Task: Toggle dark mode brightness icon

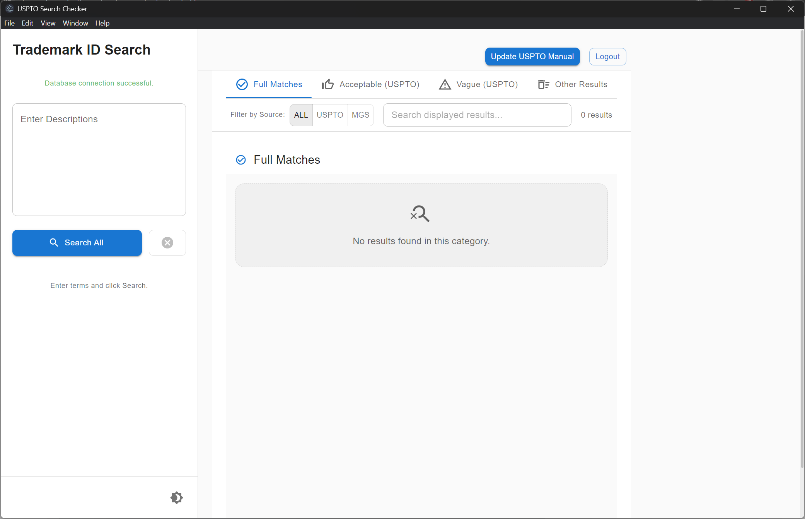Action: (177, 498)
